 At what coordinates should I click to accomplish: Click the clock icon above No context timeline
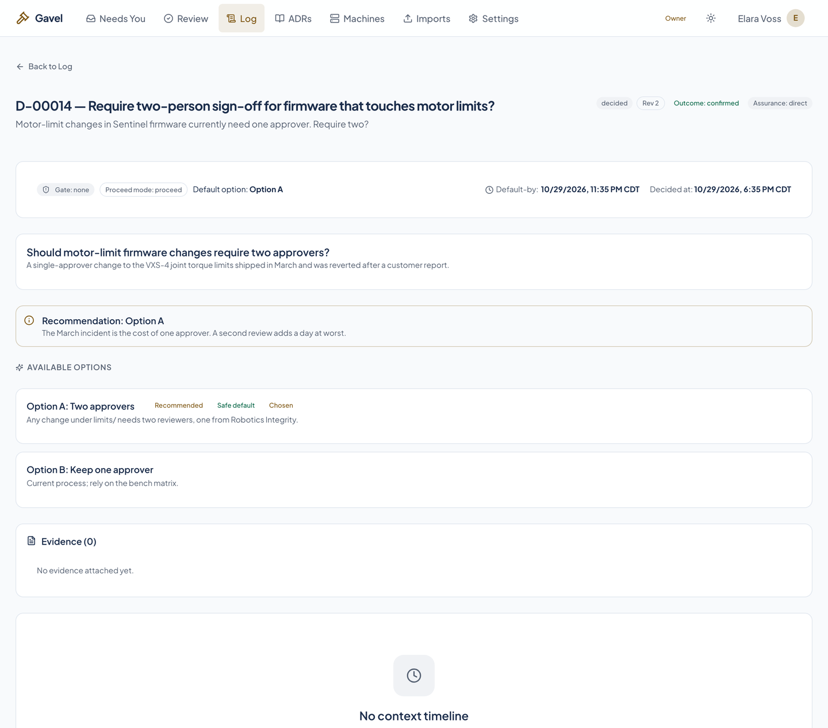(x=414, y=676)
